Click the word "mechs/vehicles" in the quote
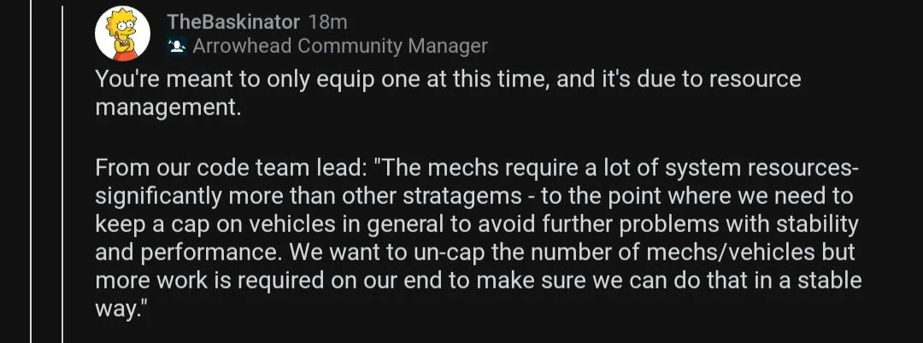The width and height of the screenshot is (923, 343). tap(731, 253)
